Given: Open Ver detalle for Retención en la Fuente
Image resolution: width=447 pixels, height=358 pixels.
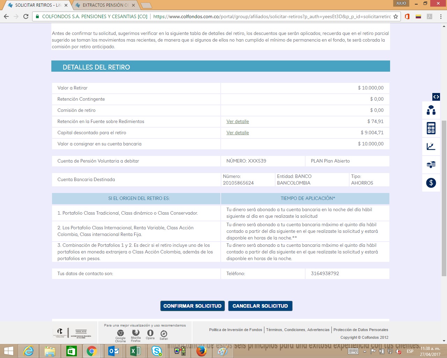Looking at the screenshot, I should 237,121.
